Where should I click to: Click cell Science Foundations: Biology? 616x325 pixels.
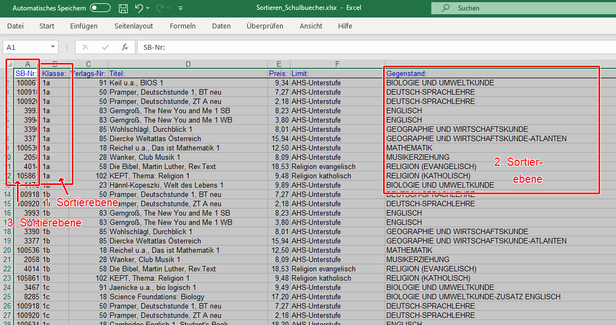[x=188, y=297]
